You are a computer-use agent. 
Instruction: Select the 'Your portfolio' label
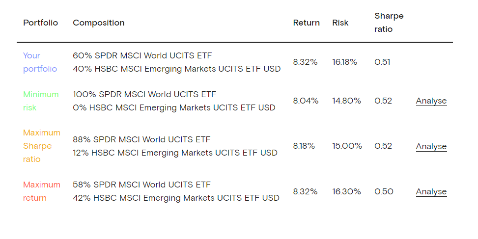[40, 62]
